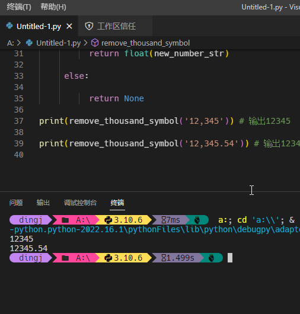Select the 终端 panel tab
The image size is (300, 314).
coord(117,203)
